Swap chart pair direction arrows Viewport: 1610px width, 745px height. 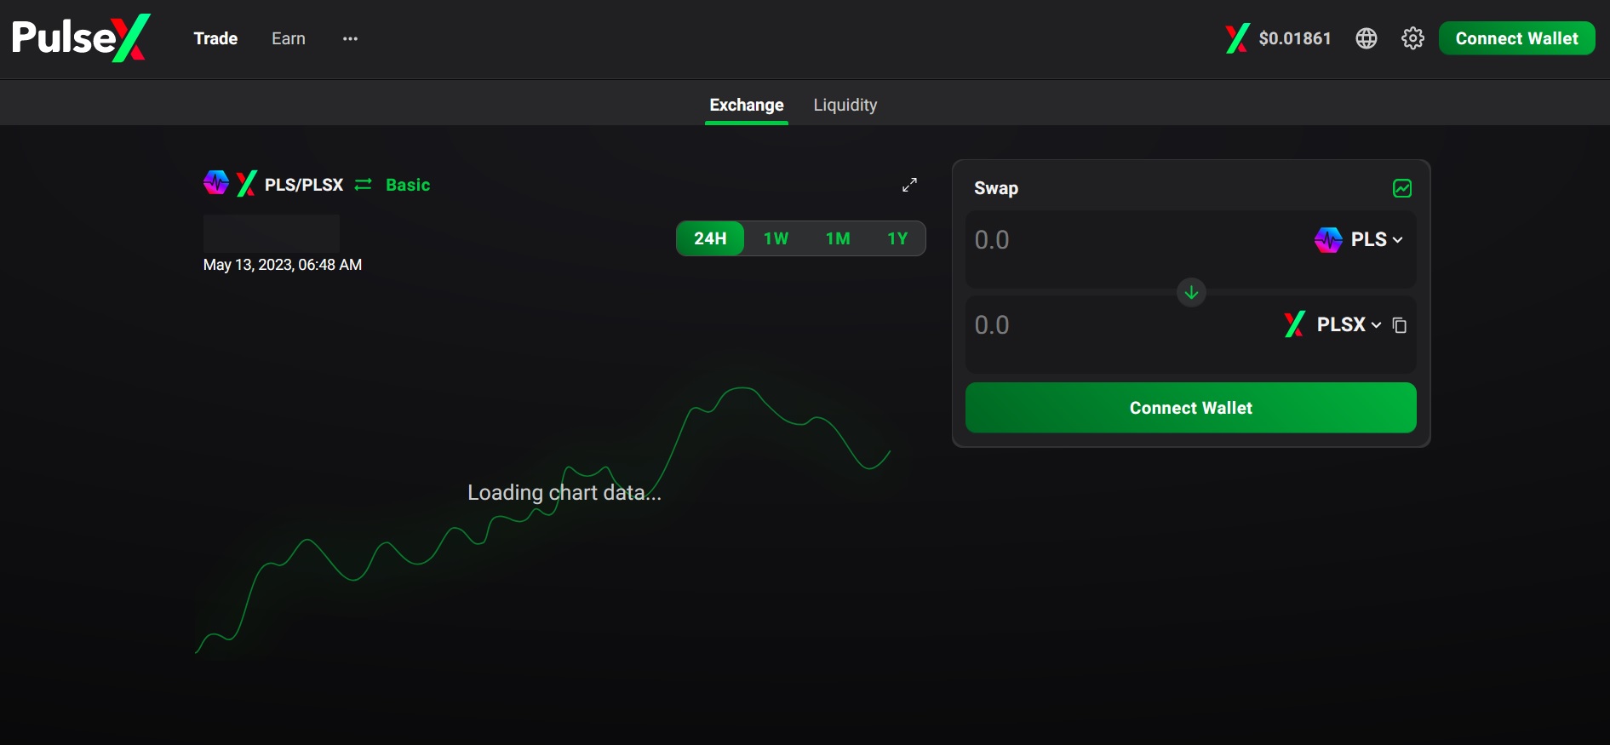tap(364, 185)
